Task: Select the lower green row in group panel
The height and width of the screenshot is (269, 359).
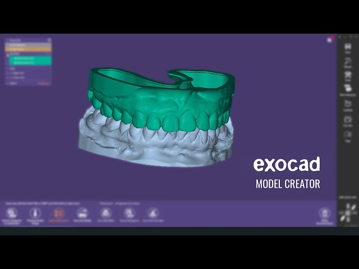Action: click(x=30, y=63)
